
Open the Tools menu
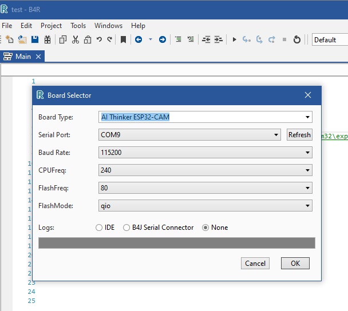(78, 26)
